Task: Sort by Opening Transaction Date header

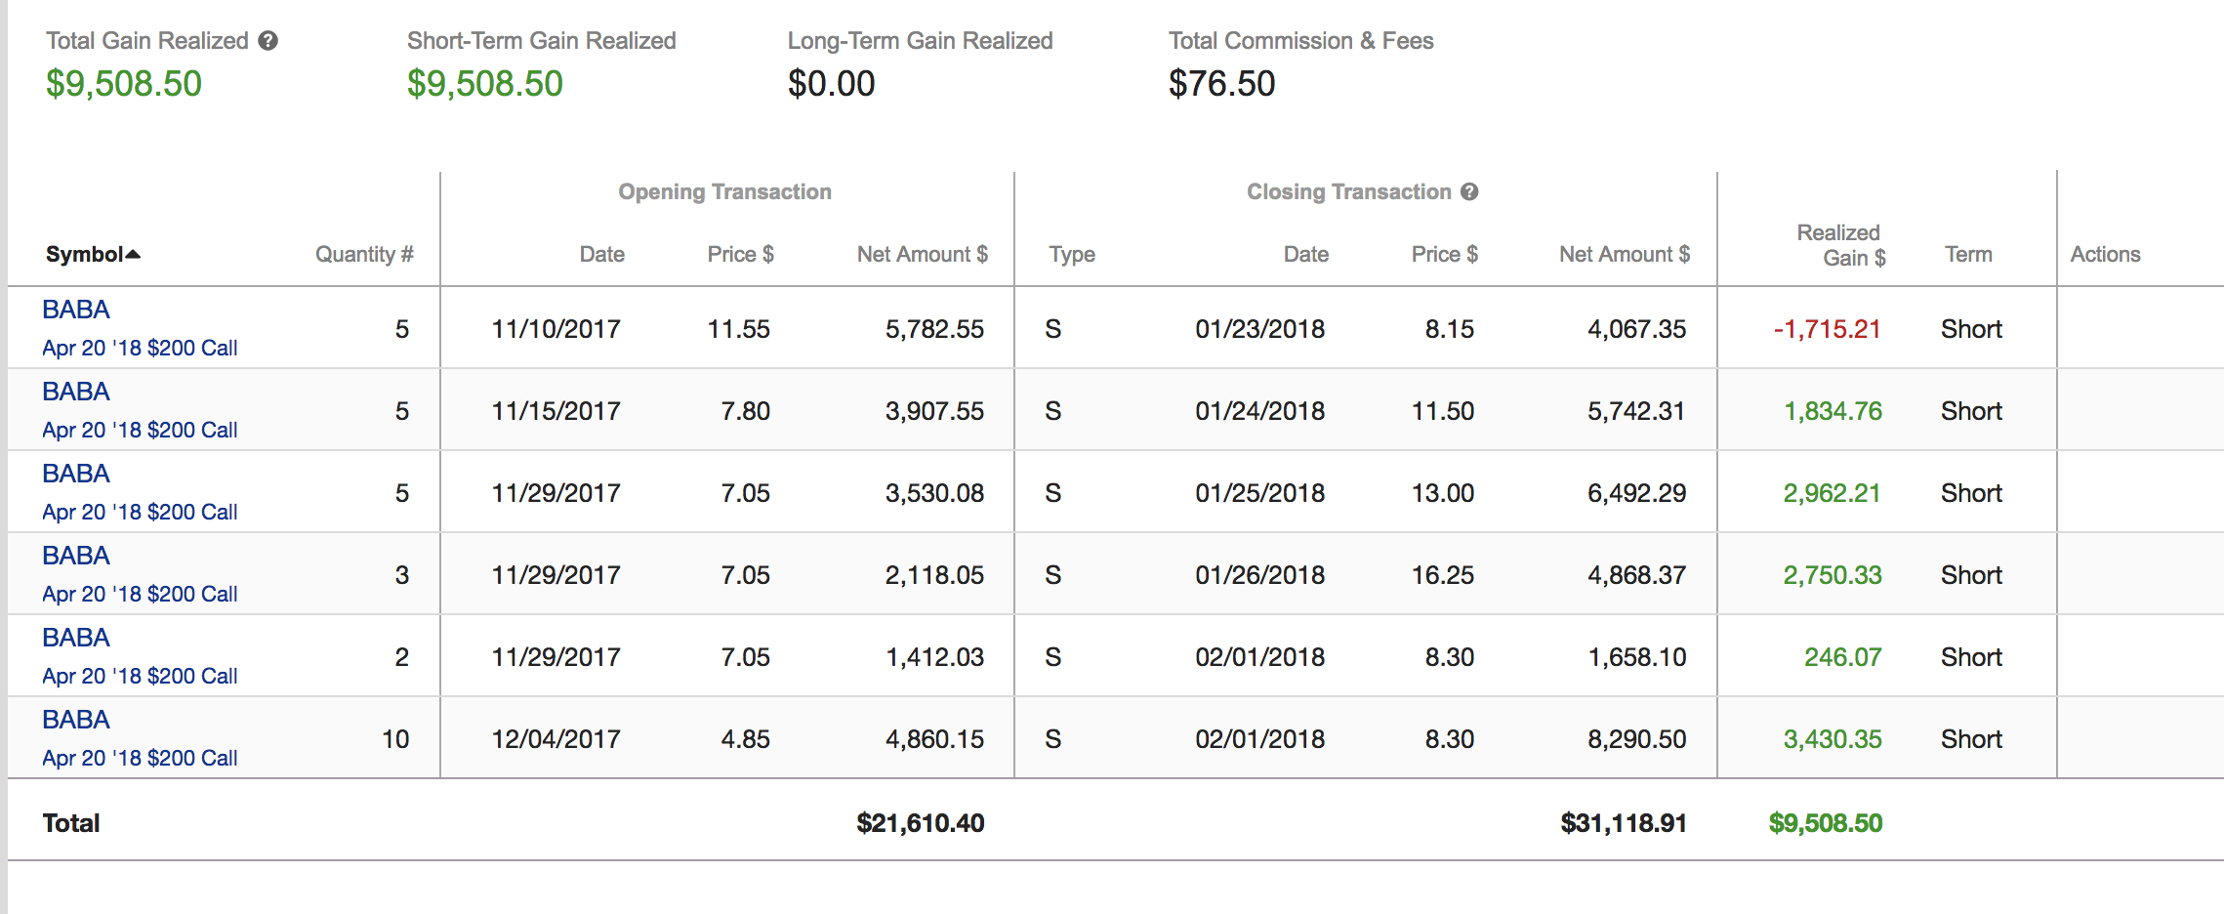Action: (601, 255)
